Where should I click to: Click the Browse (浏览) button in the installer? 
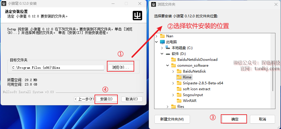[x=121, y=68]
